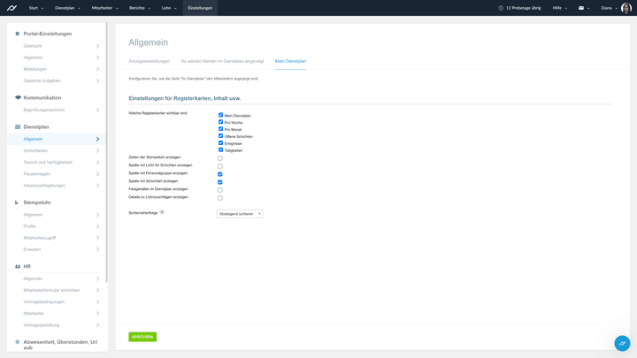Image resolution: width=637 pixels, height=358 pixels.
Task: Open the Absteigend sortieren dropdown
Action: point(240,214)
